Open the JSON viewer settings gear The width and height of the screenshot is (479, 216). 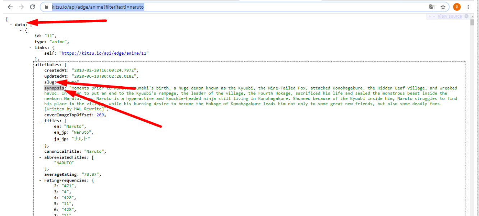[466, 16]
